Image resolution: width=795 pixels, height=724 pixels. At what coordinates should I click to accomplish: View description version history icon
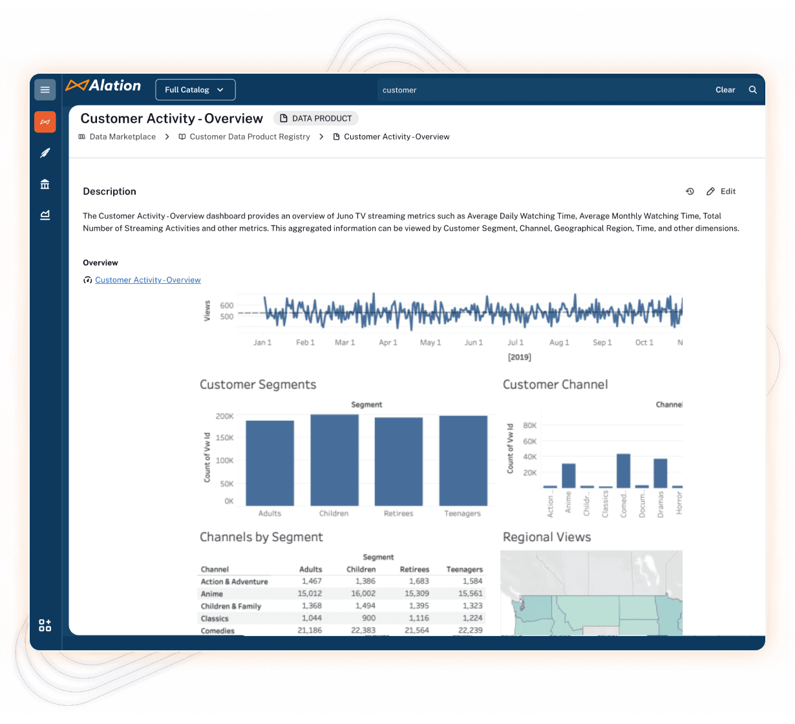click(690, 191)
